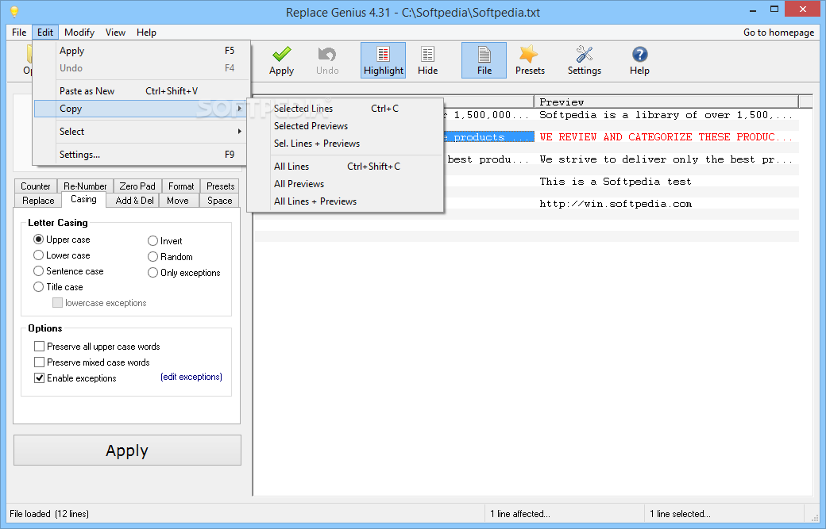826x529 pixels.
Task: Select Sentence case radio button
Action: tap(38, 270)
